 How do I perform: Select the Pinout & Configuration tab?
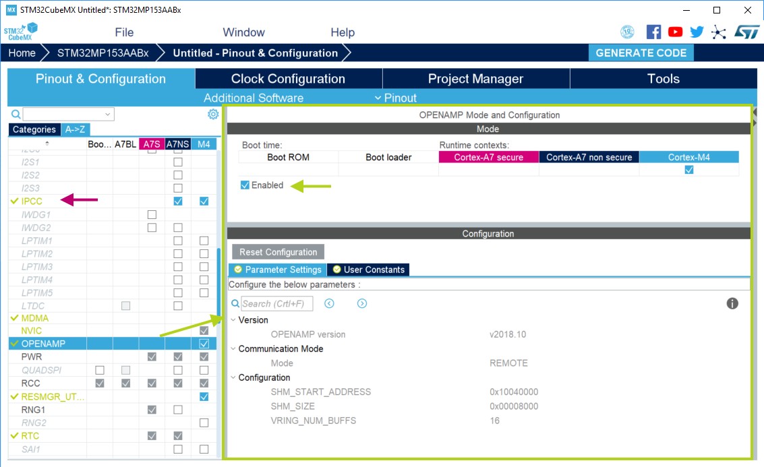click(x=101, y=78)
